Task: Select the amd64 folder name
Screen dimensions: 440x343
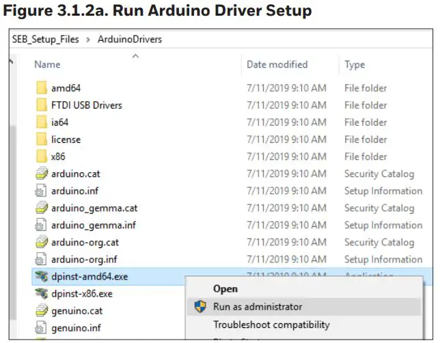Action: (66, 88)
